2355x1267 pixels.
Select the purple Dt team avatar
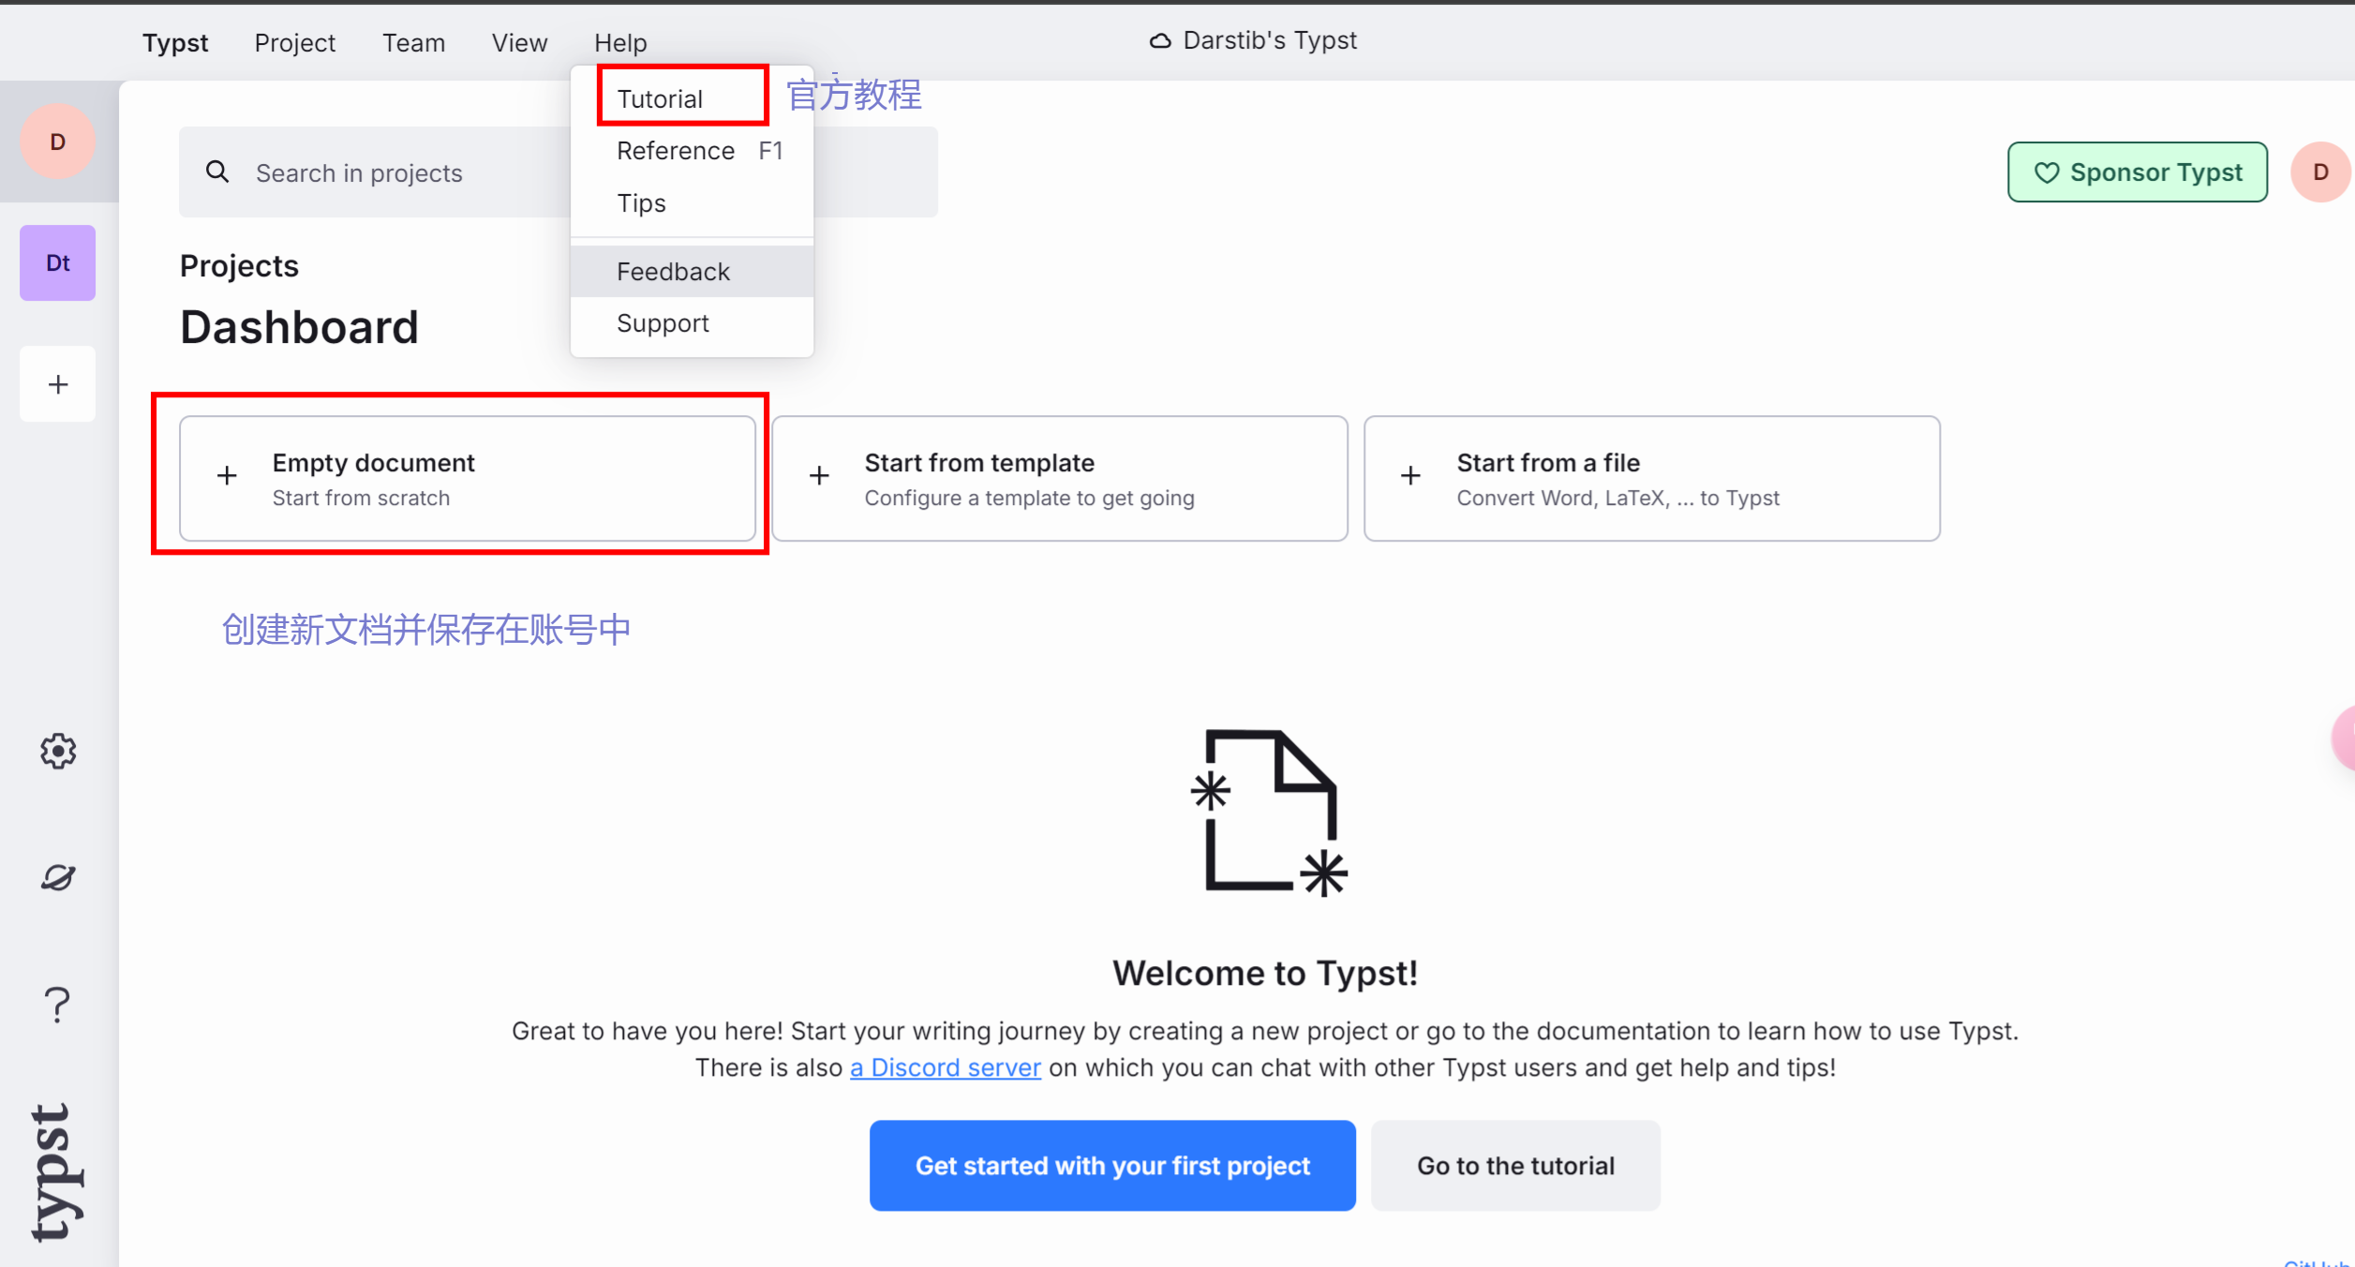(x=58, y=263)
